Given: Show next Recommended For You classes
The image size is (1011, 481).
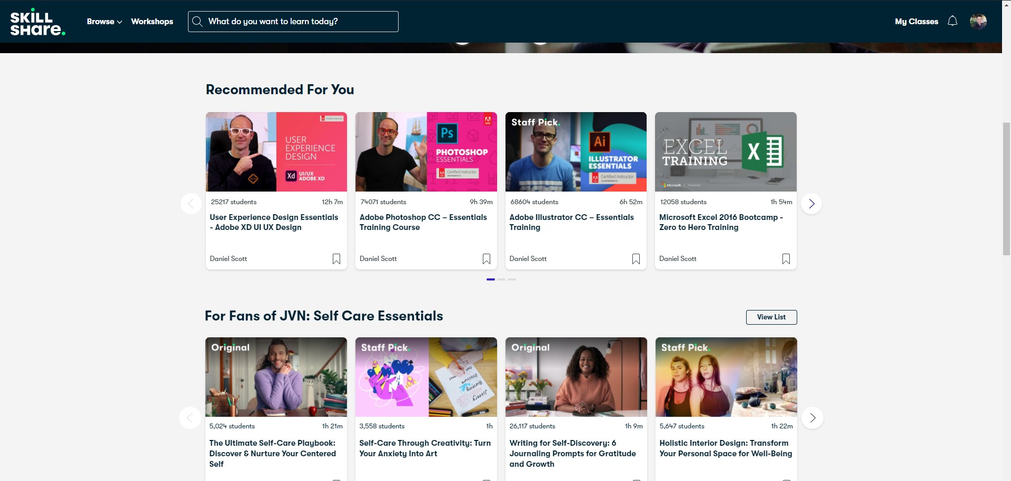Looking at the screenshot, I should coord(811,204).
